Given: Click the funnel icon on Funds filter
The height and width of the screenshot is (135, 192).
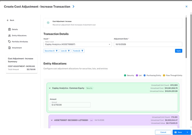Looking at the screenshot, I should (82, 51).
